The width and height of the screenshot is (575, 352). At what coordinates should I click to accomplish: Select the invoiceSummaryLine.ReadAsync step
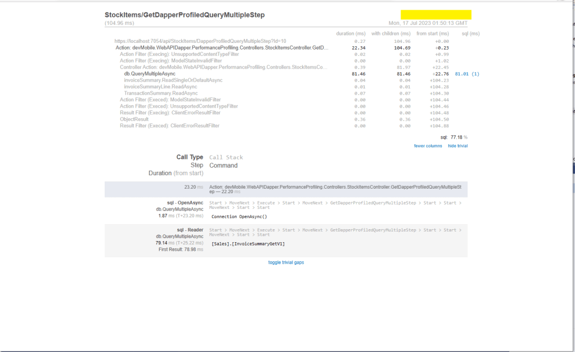pos(161,87)
